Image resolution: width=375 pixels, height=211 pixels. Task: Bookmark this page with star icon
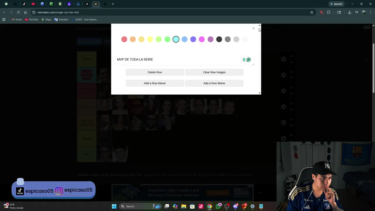click(x=312, y=12)
